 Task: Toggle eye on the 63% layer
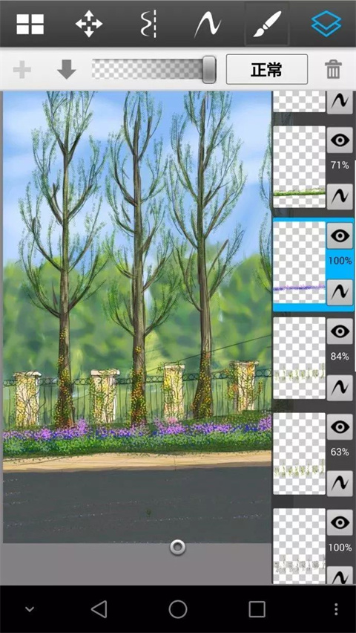pos(340,427)
